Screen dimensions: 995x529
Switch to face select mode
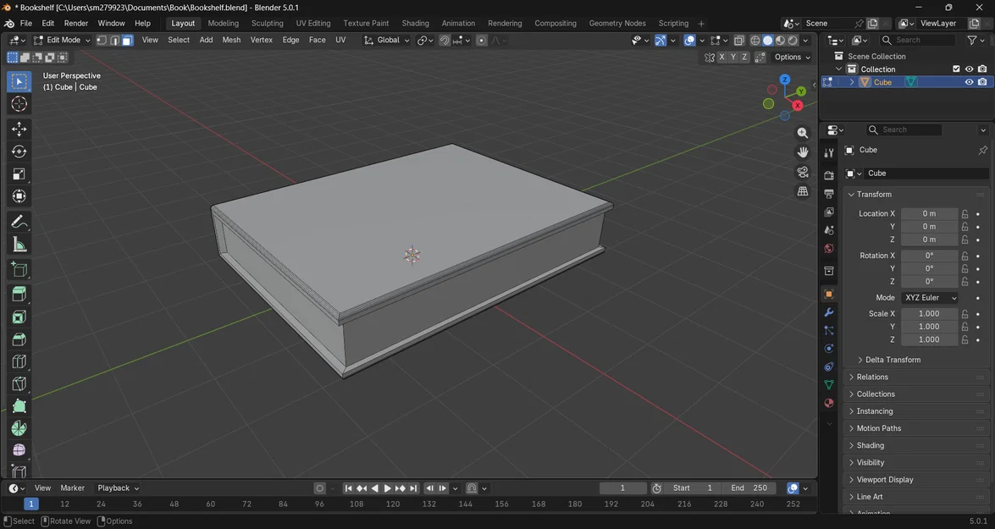pos(127,40)
